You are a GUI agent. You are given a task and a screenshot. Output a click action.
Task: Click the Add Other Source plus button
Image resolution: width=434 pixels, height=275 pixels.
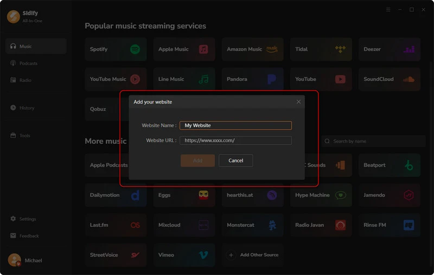pyautogui.click(x=231, y=255)
